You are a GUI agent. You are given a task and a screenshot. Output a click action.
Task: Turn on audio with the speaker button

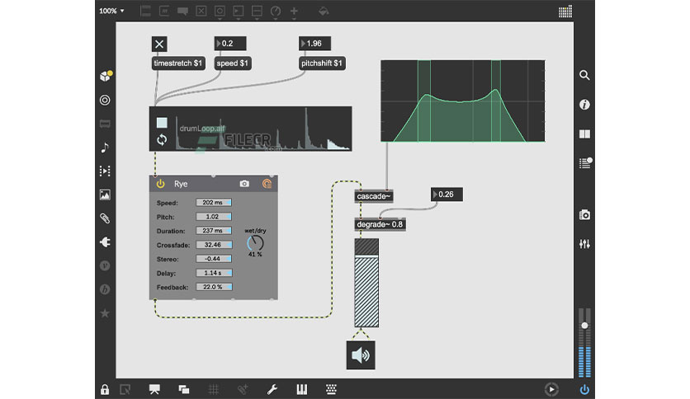pyautogui.click(x=361, y=355)
